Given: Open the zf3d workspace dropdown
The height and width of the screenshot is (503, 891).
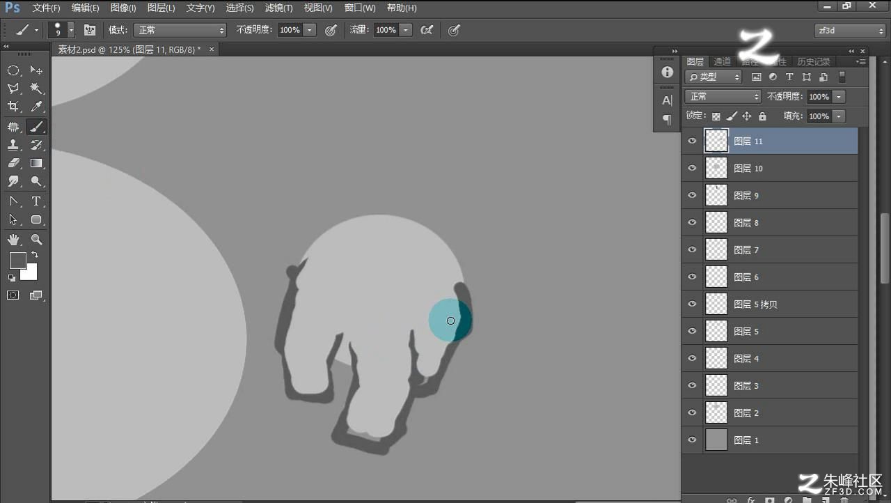Looking at the screenshot, I should 850,31.
